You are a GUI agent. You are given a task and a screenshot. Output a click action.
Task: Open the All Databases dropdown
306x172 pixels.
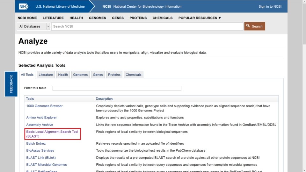tap(33, 26)
